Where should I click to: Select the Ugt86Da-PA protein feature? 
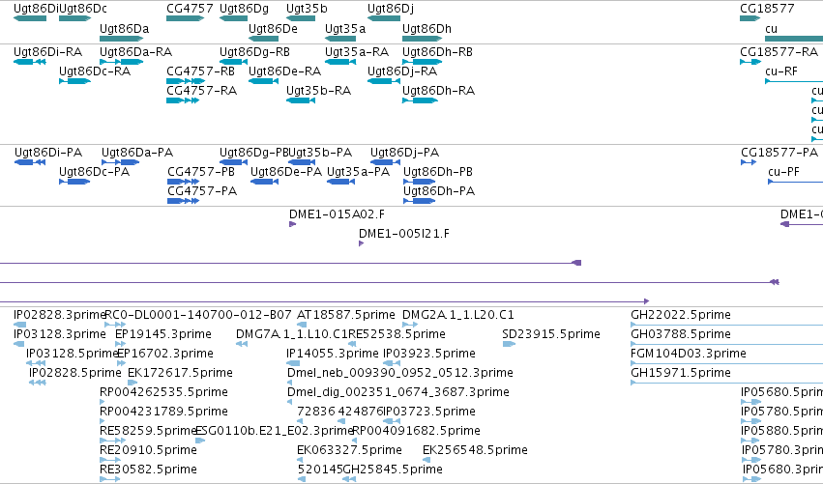[120, 162]
